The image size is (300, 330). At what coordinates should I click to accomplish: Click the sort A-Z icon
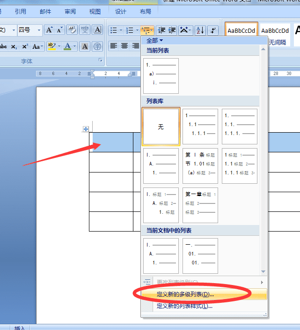click(x=200, y=30)
